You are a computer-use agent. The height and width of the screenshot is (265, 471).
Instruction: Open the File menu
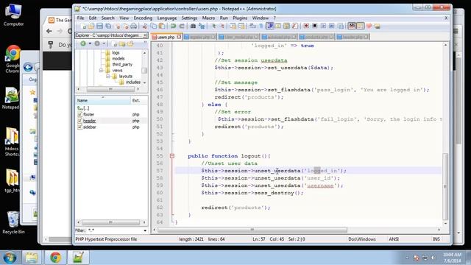(x=80, y=18)
